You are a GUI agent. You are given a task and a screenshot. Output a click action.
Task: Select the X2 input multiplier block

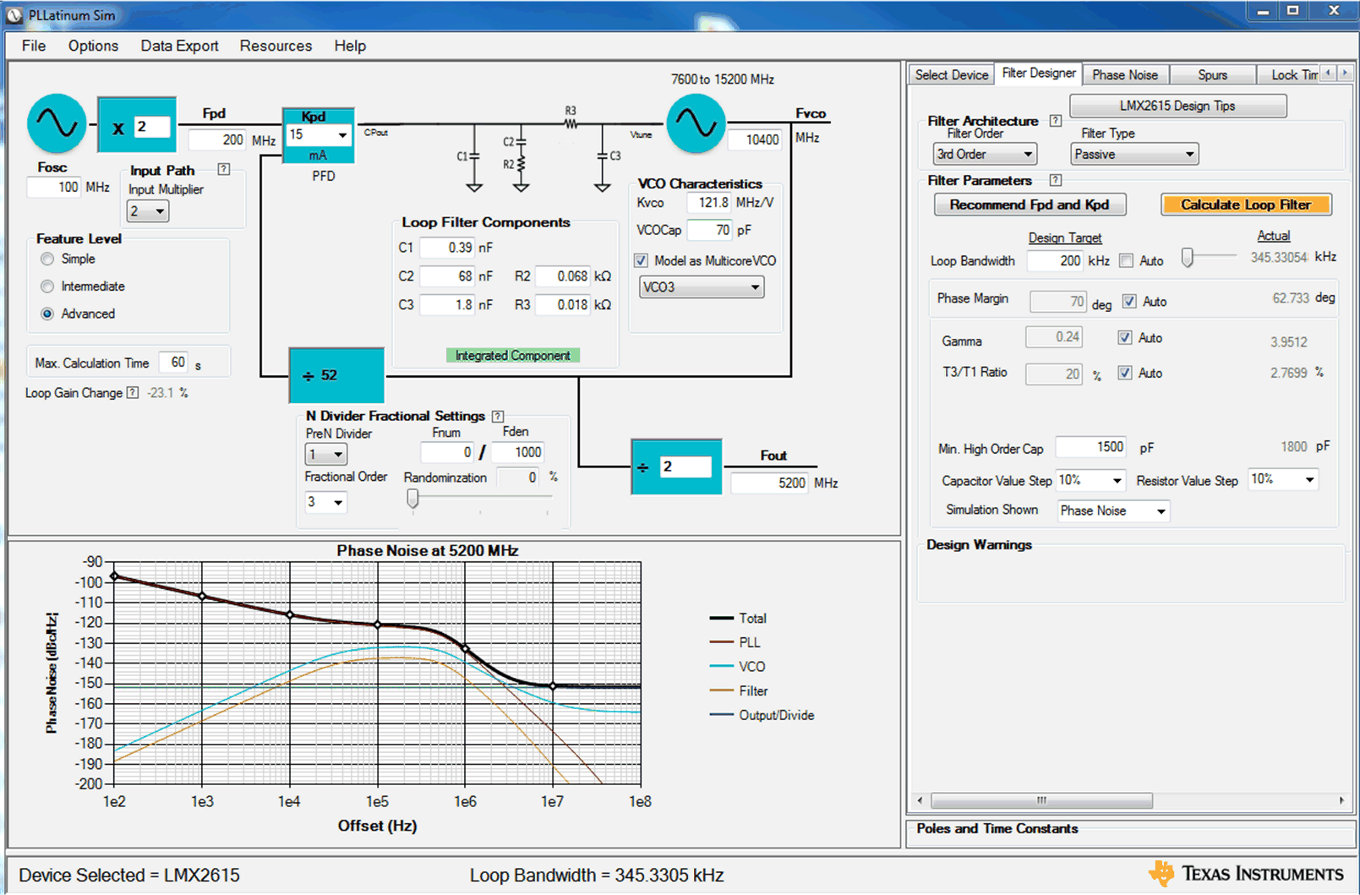click(x=136, y=124)
